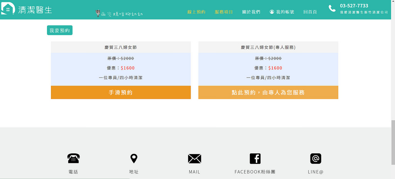
Task: Click the location pin icon above 地址
Action: 134,158
